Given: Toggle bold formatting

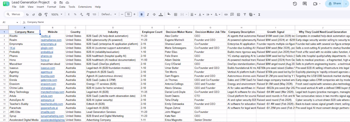Looking at the screenshot, I should [x=142, y=15].
